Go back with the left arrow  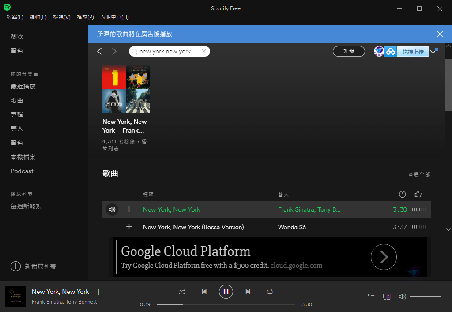99,51
